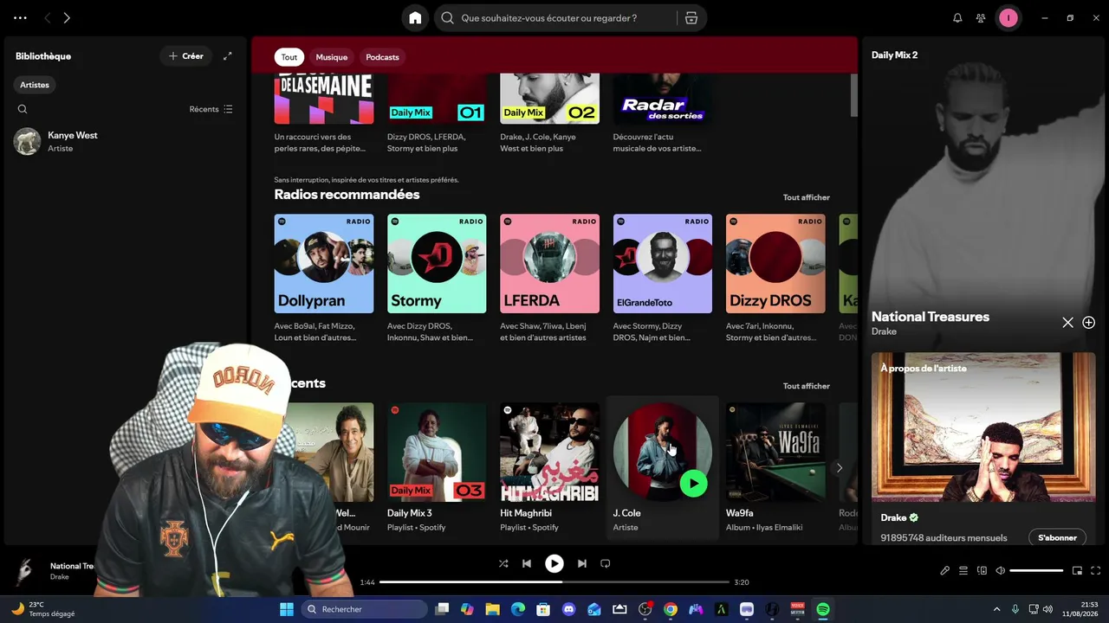This screenshot has height=623, width=1109.
Task: Open Kanye West artist in library
Action: (124, 141)
